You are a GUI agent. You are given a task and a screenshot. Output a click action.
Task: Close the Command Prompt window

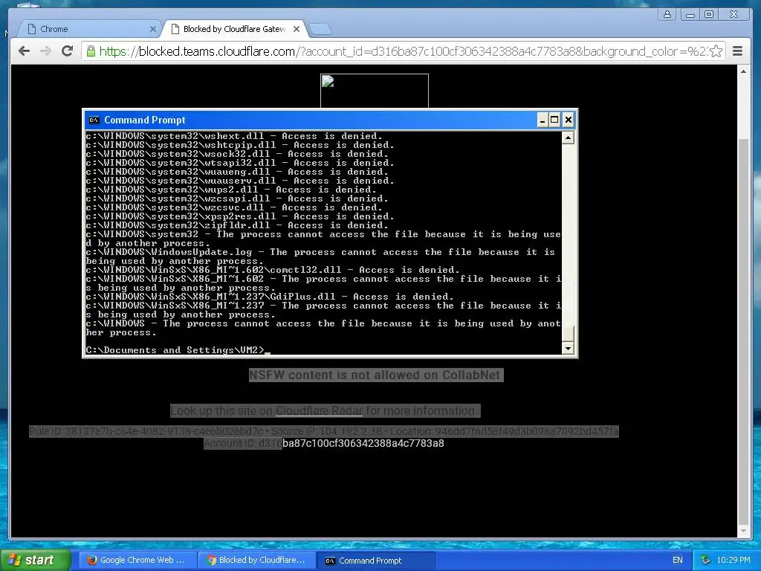point(569,120)
